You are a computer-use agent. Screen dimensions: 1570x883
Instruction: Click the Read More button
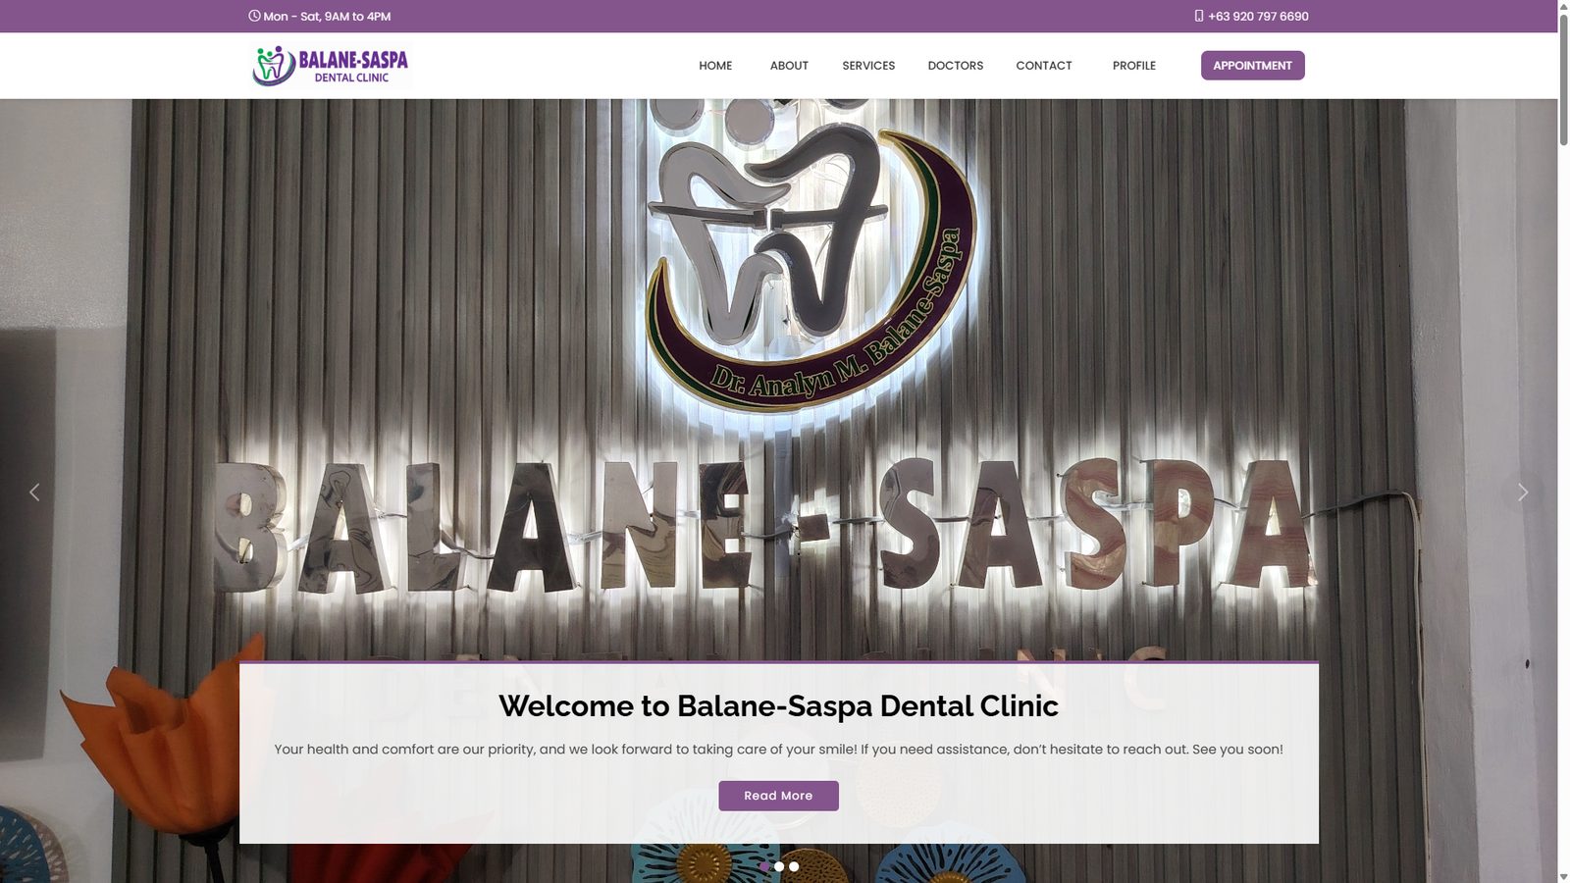click(778, 796)
